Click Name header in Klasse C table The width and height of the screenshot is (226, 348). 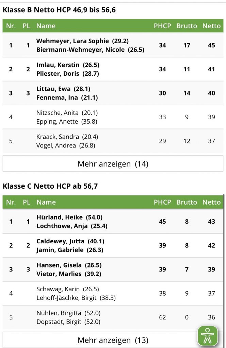[x=46, y=202]
